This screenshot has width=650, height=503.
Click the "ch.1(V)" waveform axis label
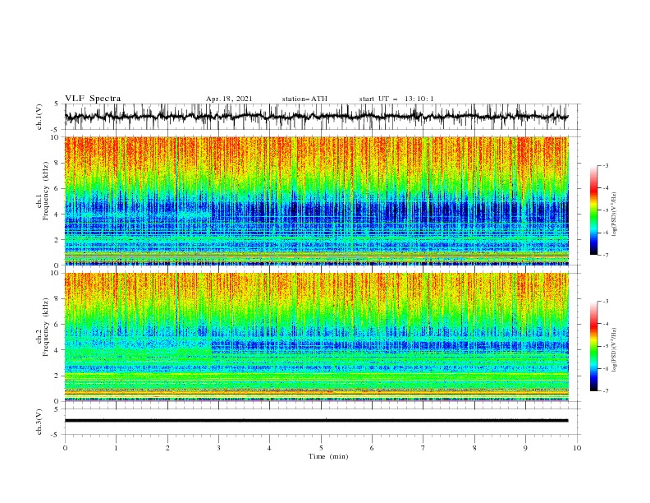point(39,117)
